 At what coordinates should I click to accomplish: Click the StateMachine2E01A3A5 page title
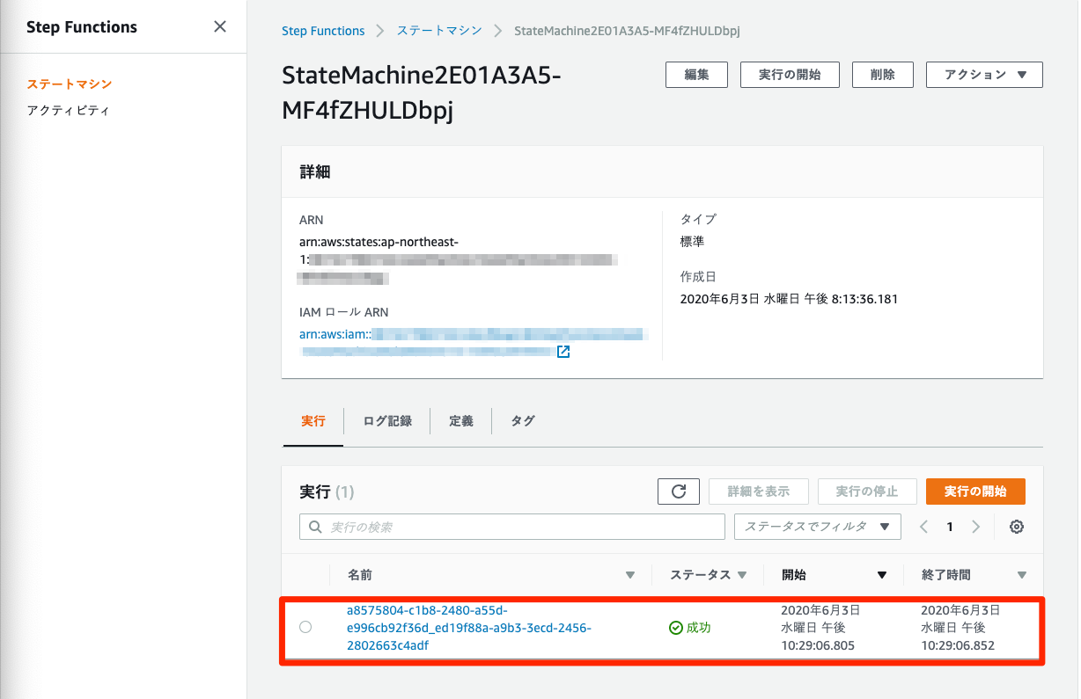pos(422,94)
